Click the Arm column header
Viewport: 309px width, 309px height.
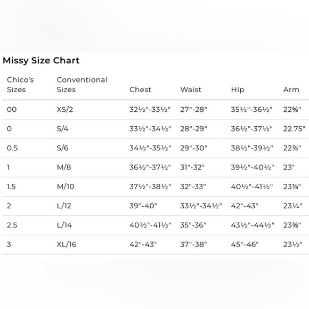pyautogui.click(x=291, y=90)
